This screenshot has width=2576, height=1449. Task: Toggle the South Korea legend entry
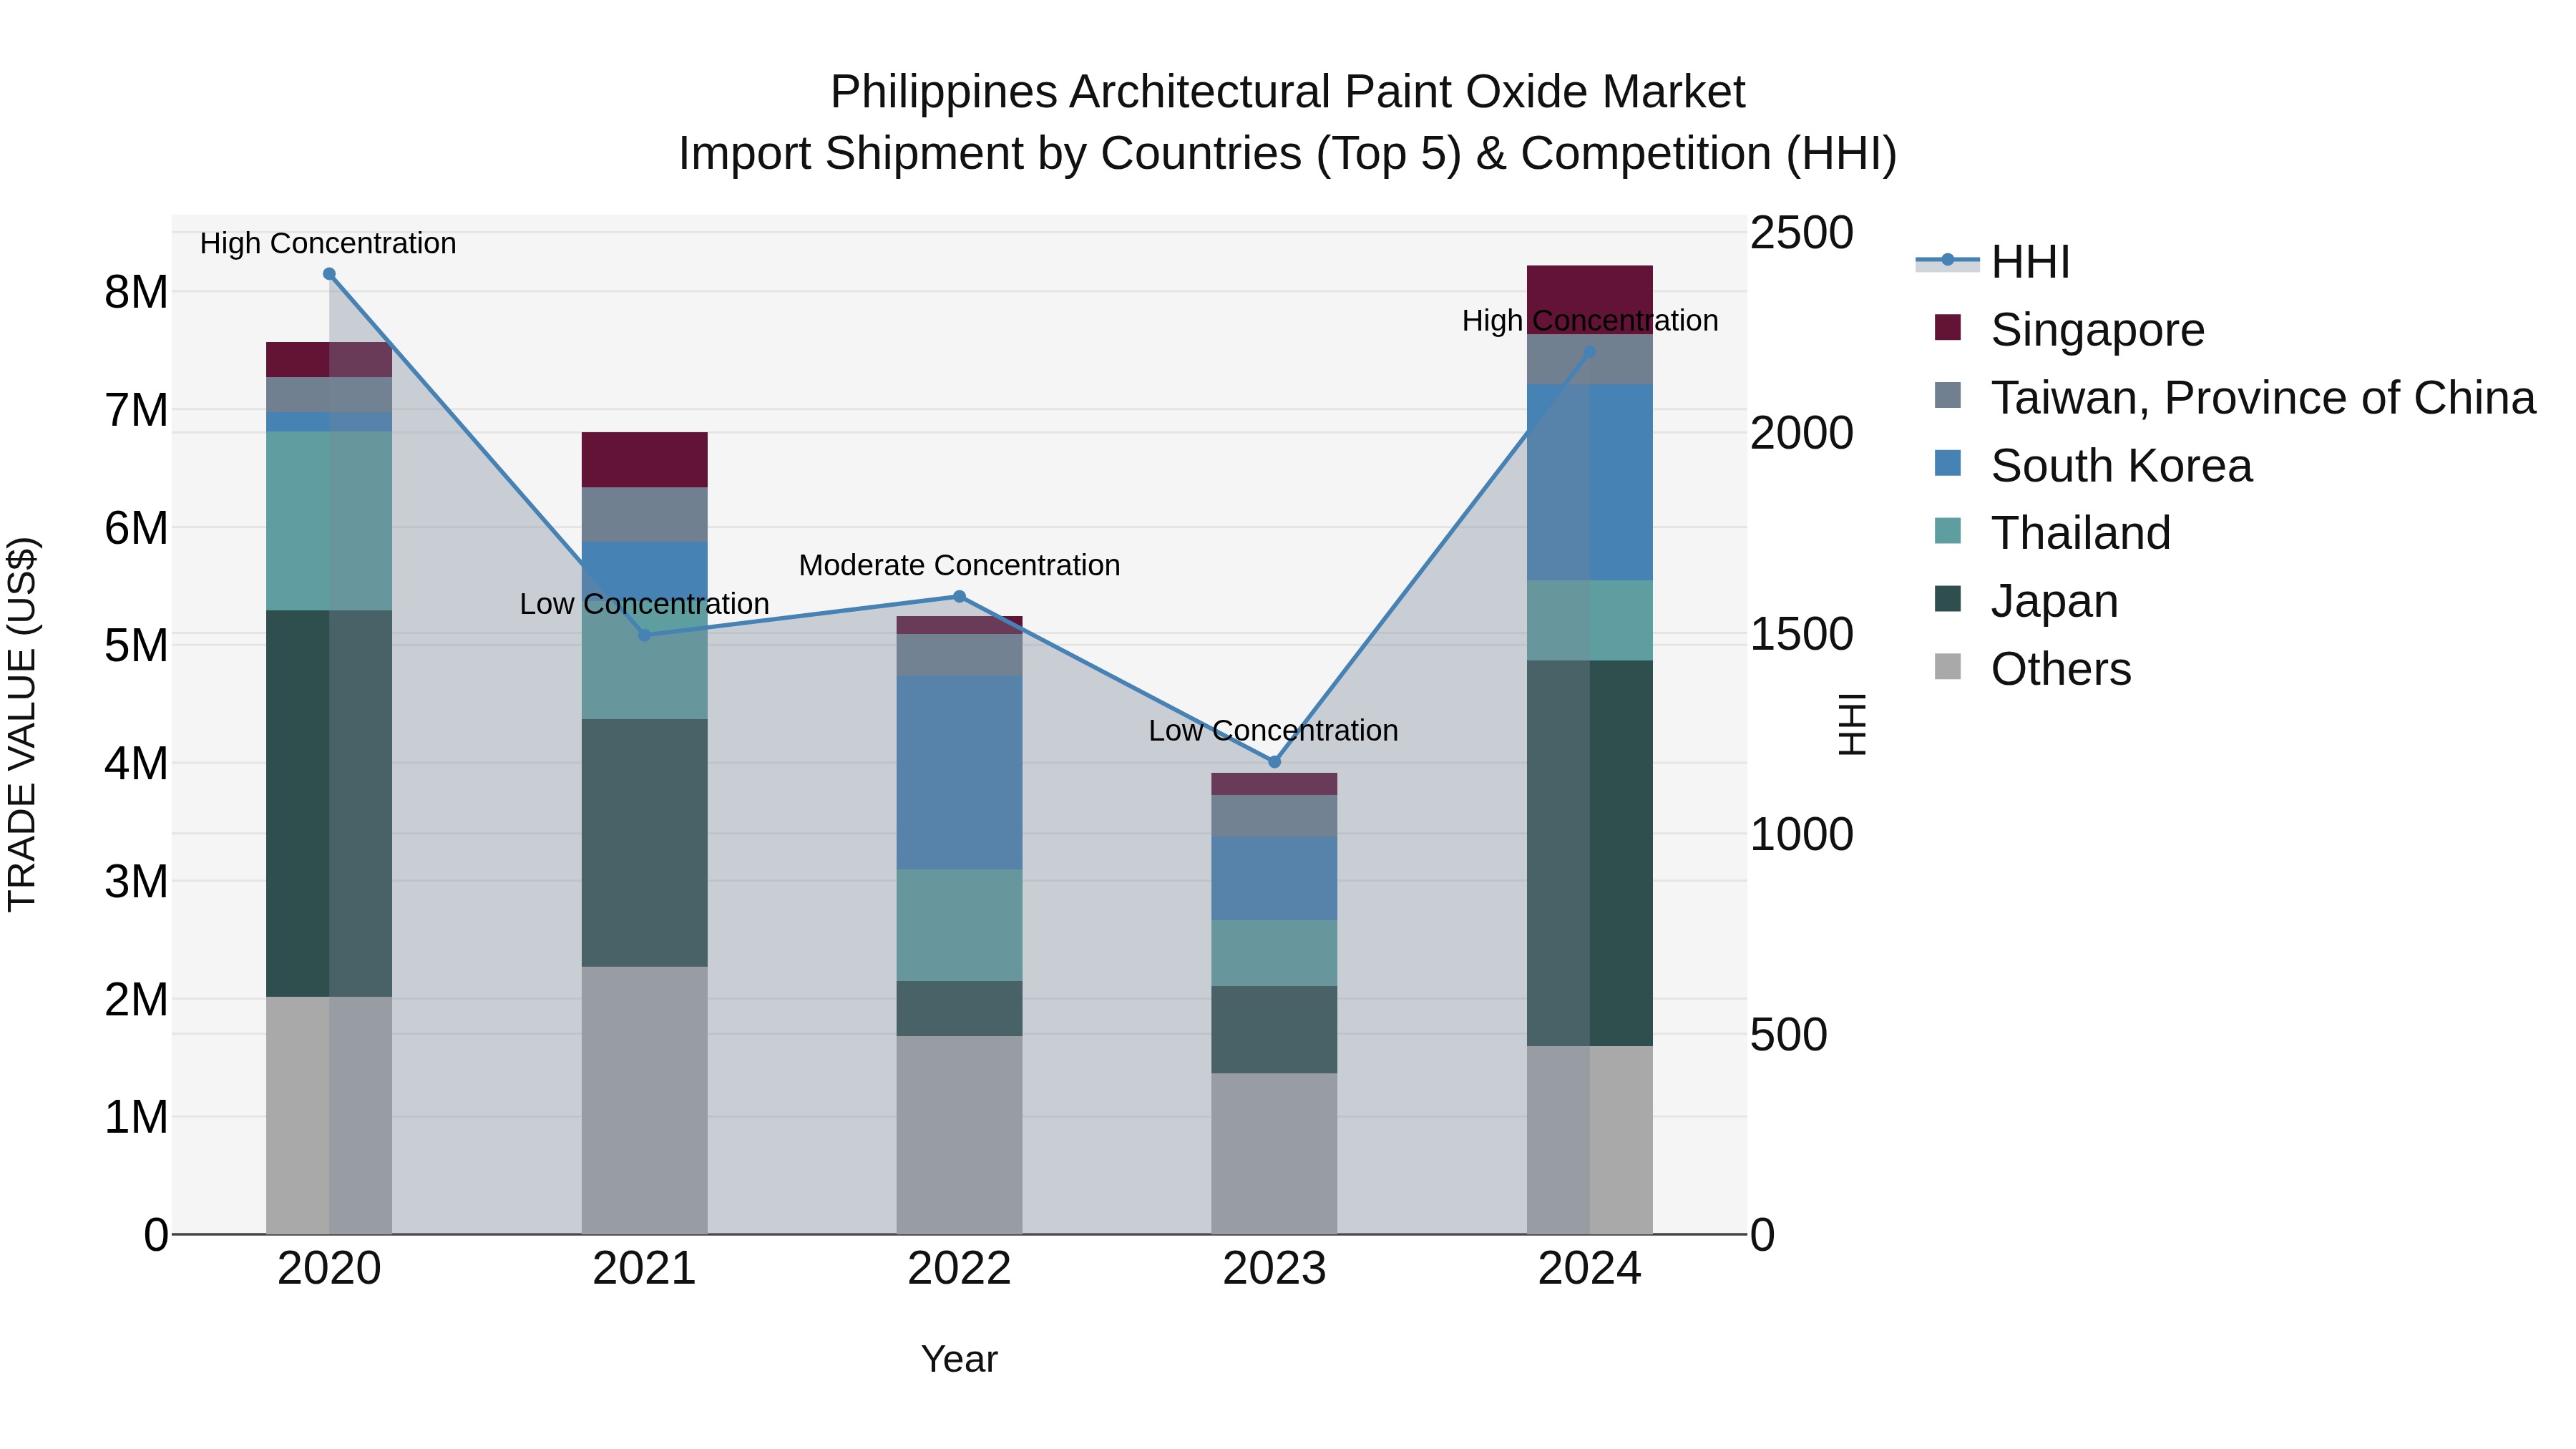tap(2093, 465)
